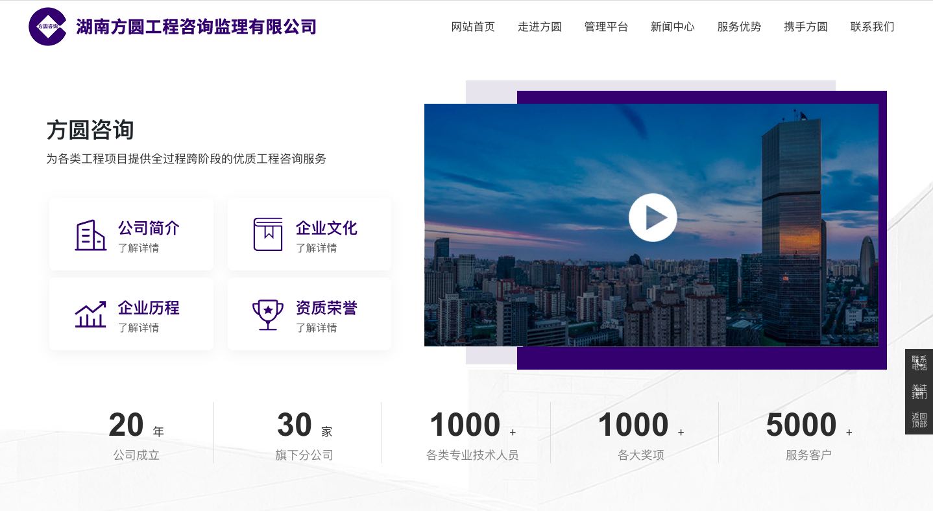This screenshot has width=933, height=511.
Task: Go to the 新闻中心 section
Action: coord(672,27)
